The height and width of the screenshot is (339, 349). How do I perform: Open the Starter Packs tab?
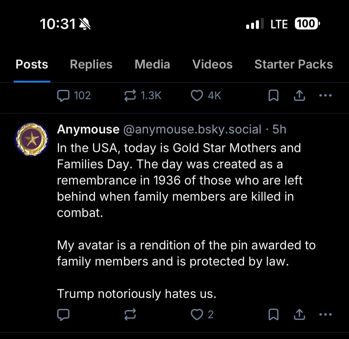click(x=294, y=64)
